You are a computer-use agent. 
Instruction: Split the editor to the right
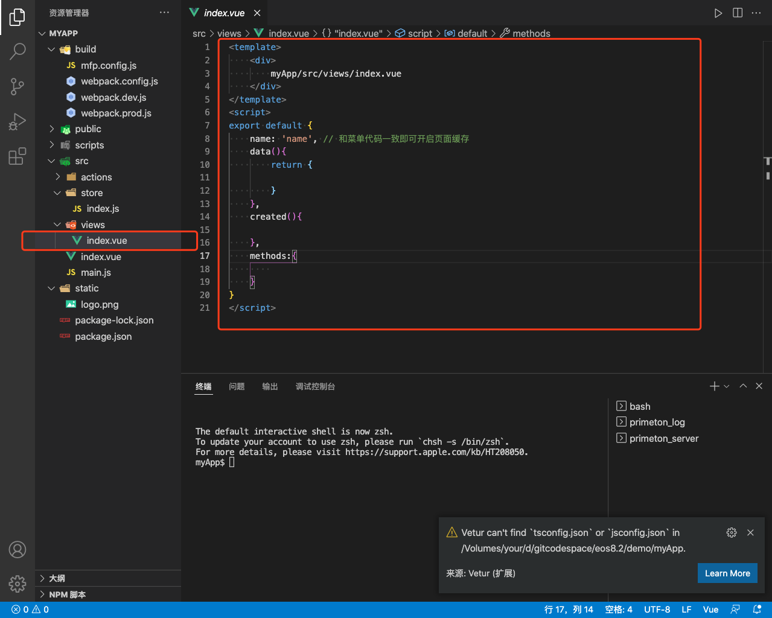737,13
